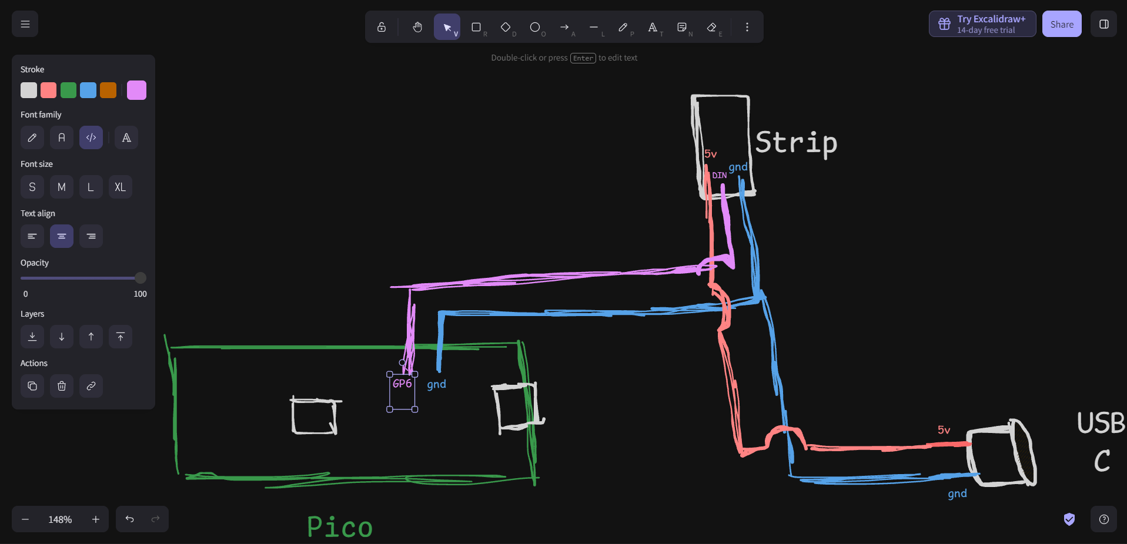Set font size to Small
This screenshot has height=544, width=1127.
(32, 187)
